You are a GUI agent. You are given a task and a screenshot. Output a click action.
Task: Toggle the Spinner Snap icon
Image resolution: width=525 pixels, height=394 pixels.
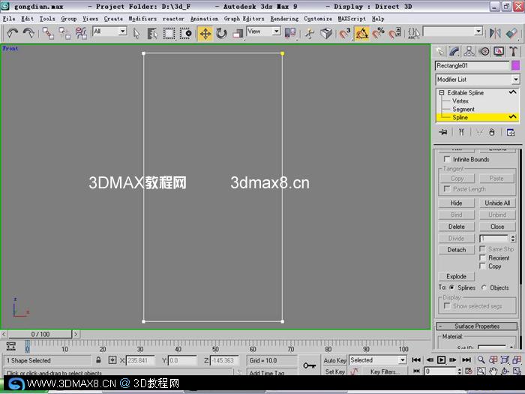(x=395, y=33)
